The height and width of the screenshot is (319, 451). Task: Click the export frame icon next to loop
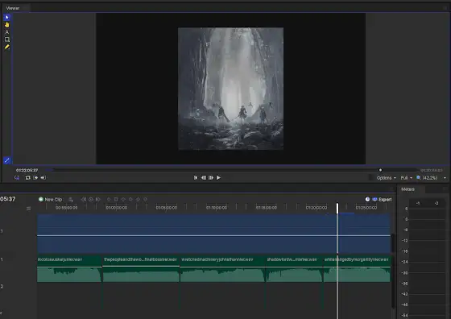[35, 178]
